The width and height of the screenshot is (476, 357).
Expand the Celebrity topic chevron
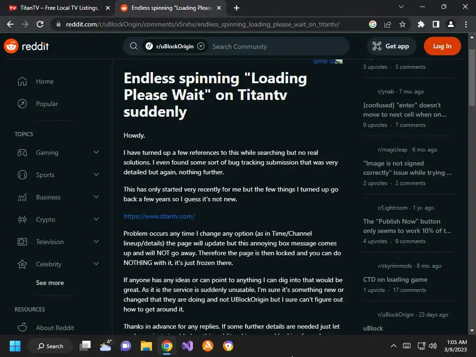(96, 264)
